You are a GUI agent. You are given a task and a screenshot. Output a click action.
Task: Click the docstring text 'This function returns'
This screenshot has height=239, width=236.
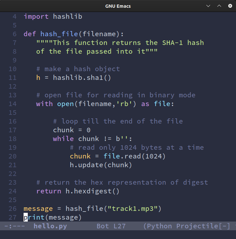click(x=97, y=43)
